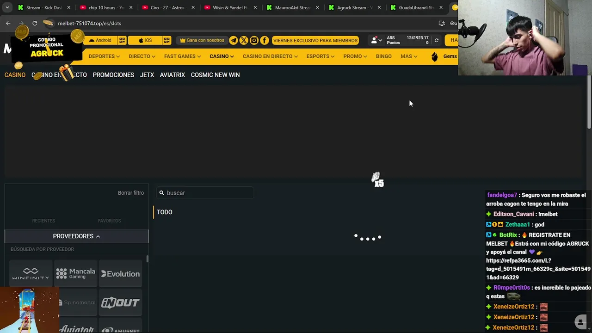Close the Stream - Kick Dashboard tab
The image size is (592, 333).
[x=69, y=7]
